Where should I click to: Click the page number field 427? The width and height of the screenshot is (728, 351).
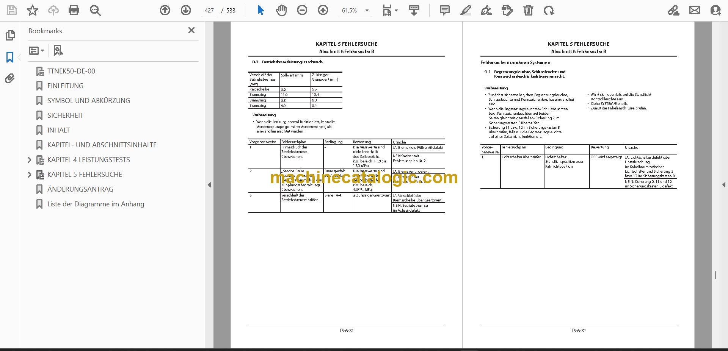coord(209,11)
